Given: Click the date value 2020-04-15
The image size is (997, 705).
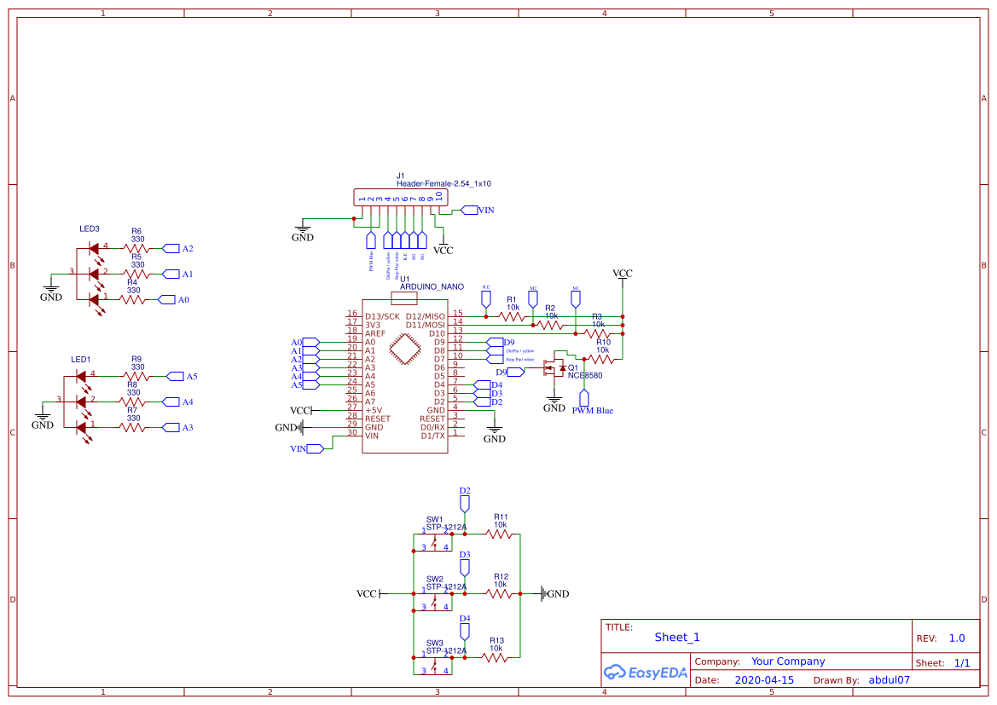Looking at the screenshot, I should click(x=764, y=679).
